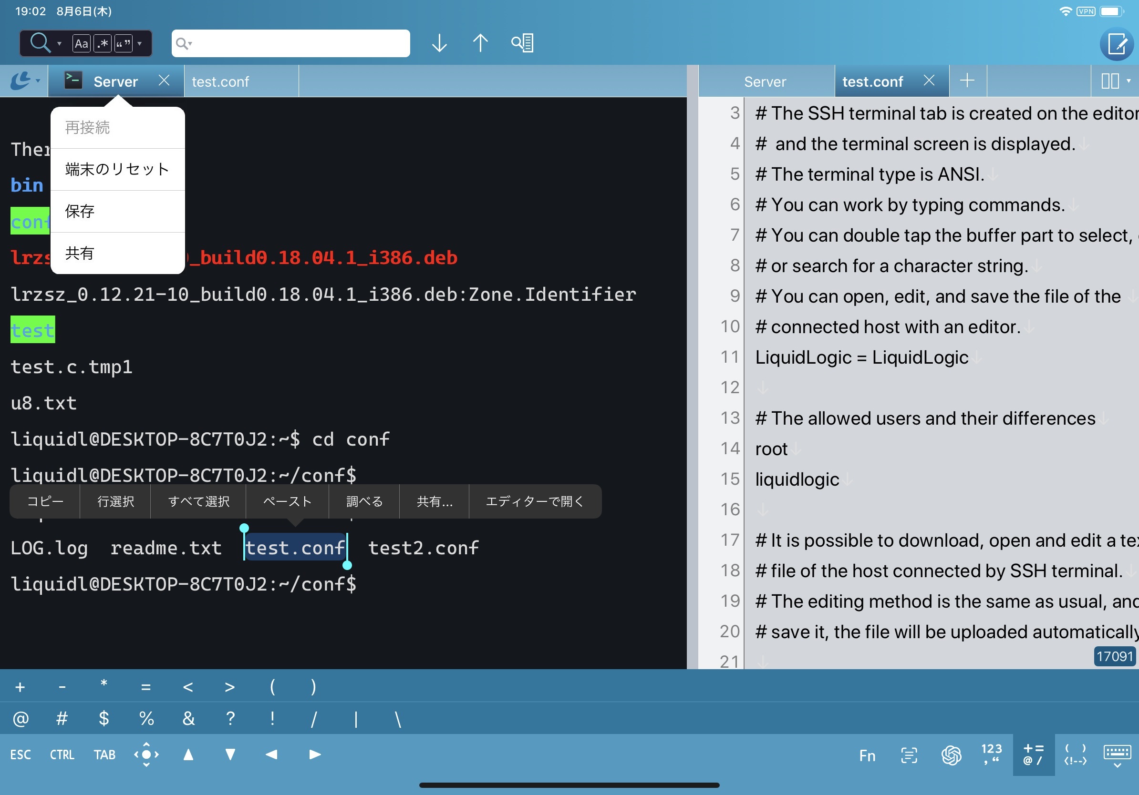Jump to previous search match arrow

point(480,44)
